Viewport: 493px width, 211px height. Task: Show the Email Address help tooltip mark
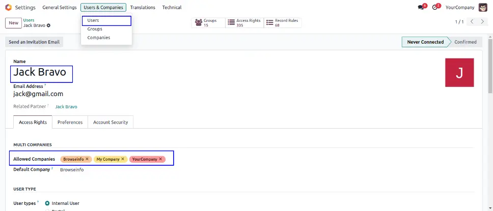pos(45,85)
